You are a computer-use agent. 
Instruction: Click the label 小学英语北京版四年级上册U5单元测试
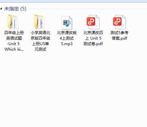(40, 41)
